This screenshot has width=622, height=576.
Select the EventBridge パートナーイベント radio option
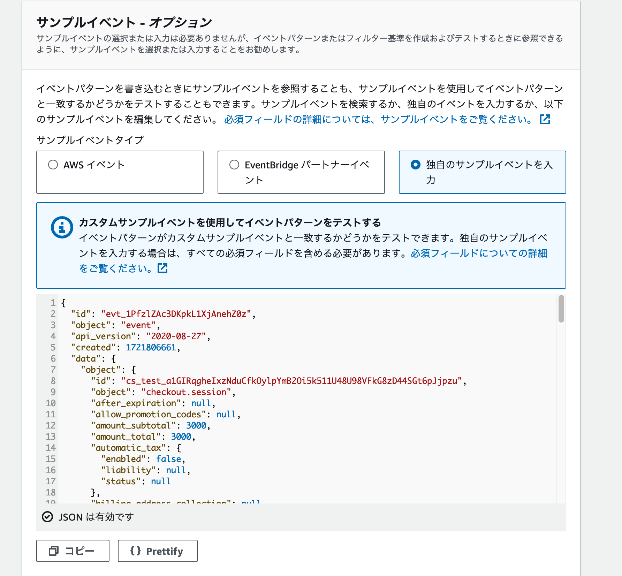click(234, 165)
